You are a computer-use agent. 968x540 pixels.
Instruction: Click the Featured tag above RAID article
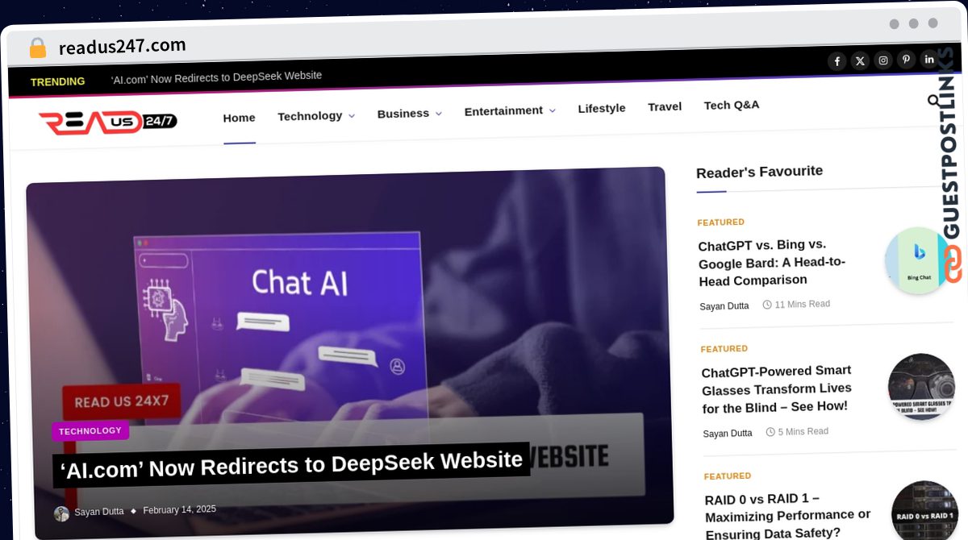coord(728,476)
